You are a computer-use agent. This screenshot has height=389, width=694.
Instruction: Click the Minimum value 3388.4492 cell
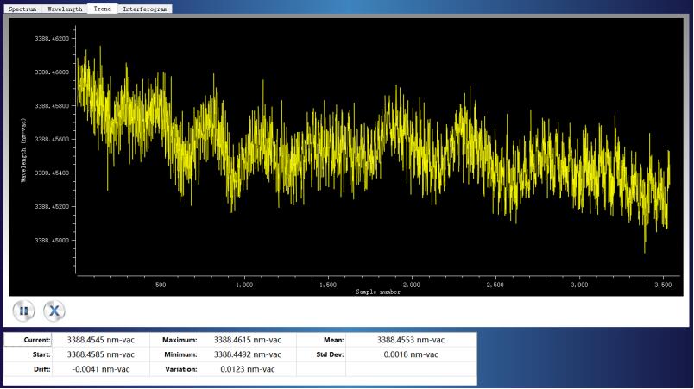[247, 354]
